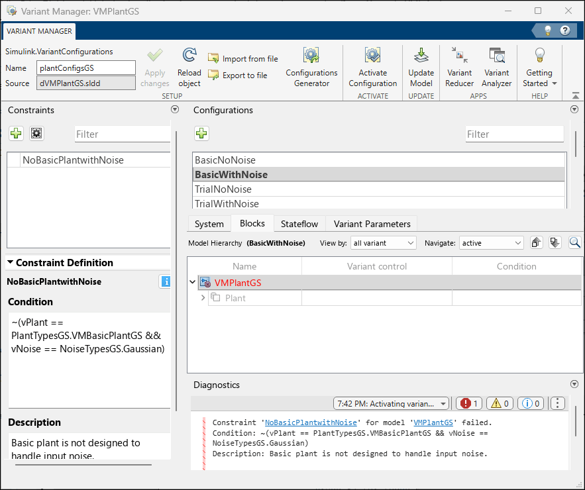Viewport: 585px width, 490px height.
Task: Open NoBasicPlantwithNoise link in diagnostics
Action: point(311,422)
